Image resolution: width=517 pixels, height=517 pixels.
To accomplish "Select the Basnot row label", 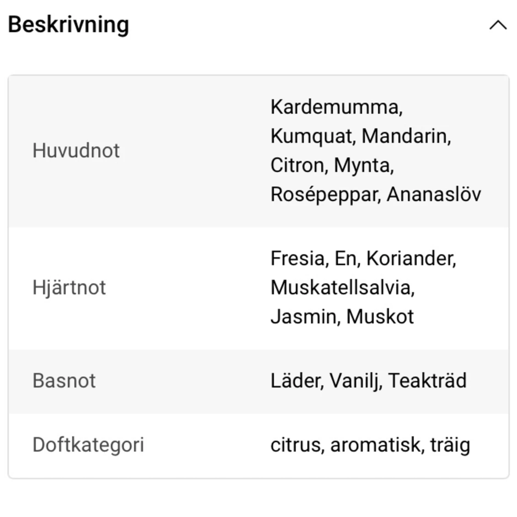I will pyautogui.click(x=64, y=381).
